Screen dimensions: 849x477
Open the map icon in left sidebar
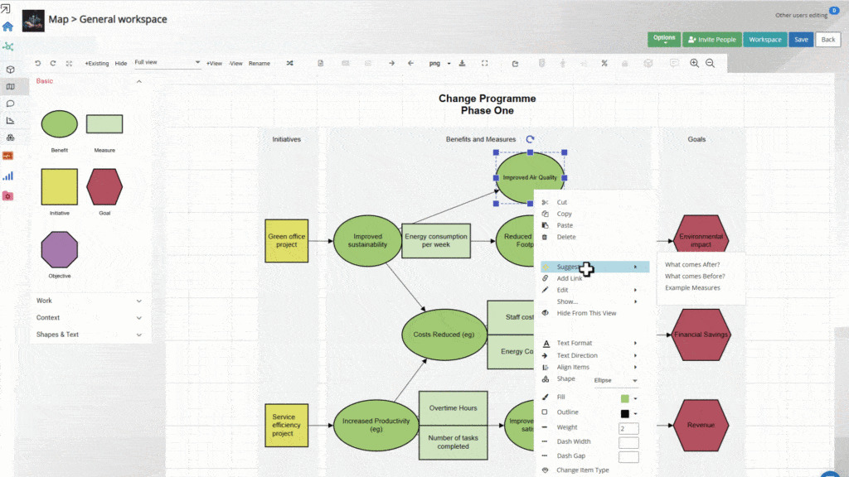click(x=10, y=86)
